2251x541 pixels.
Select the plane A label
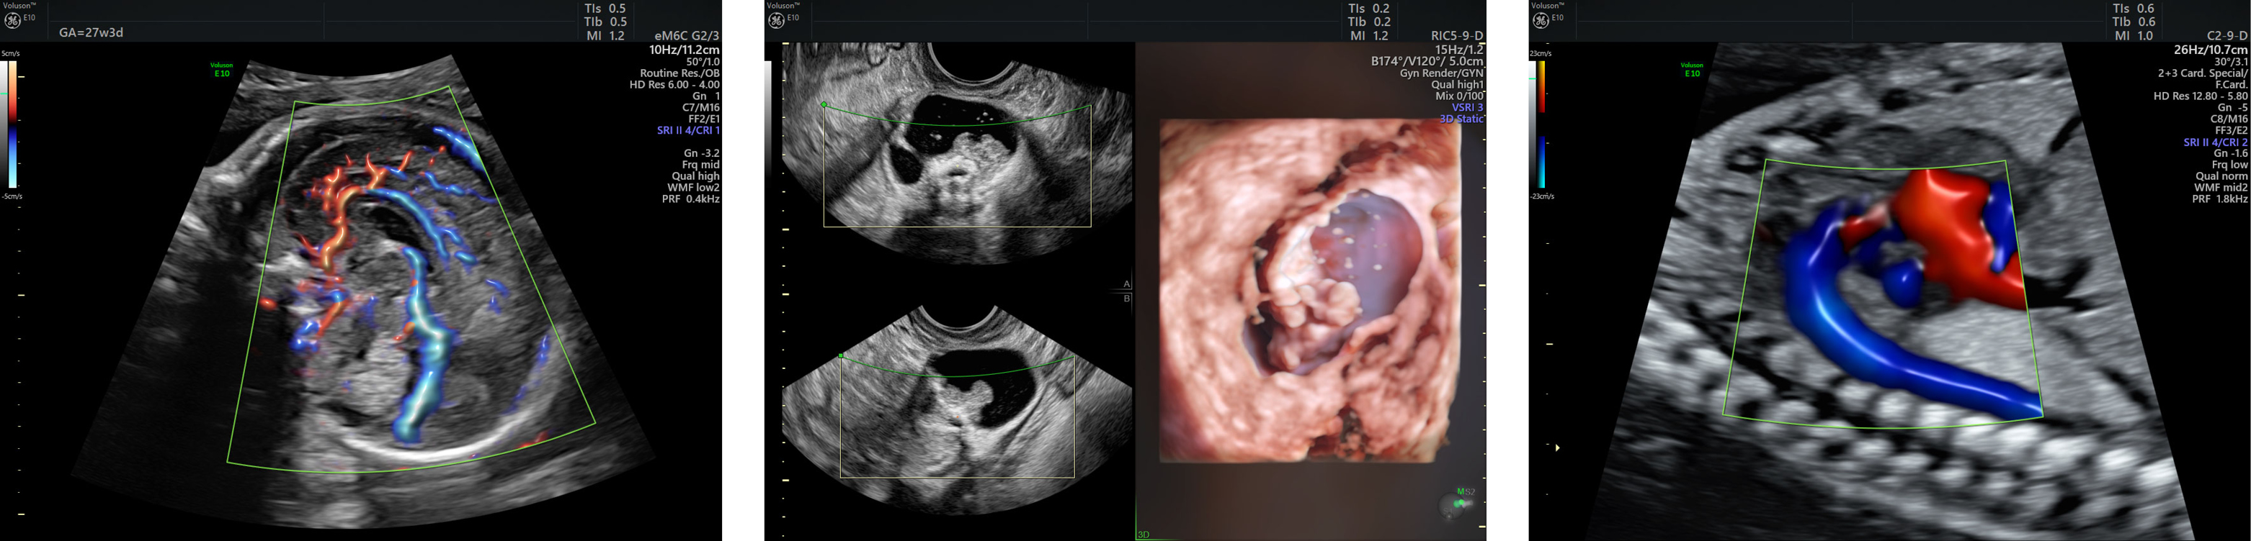[x=1126, y=283]
